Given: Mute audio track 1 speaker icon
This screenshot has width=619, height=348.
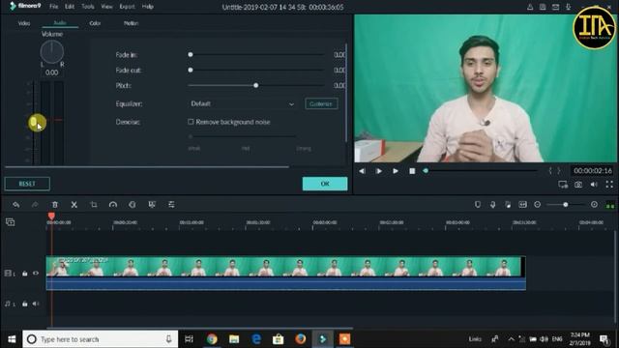Looking at the screenshot, I should [36, 304].
